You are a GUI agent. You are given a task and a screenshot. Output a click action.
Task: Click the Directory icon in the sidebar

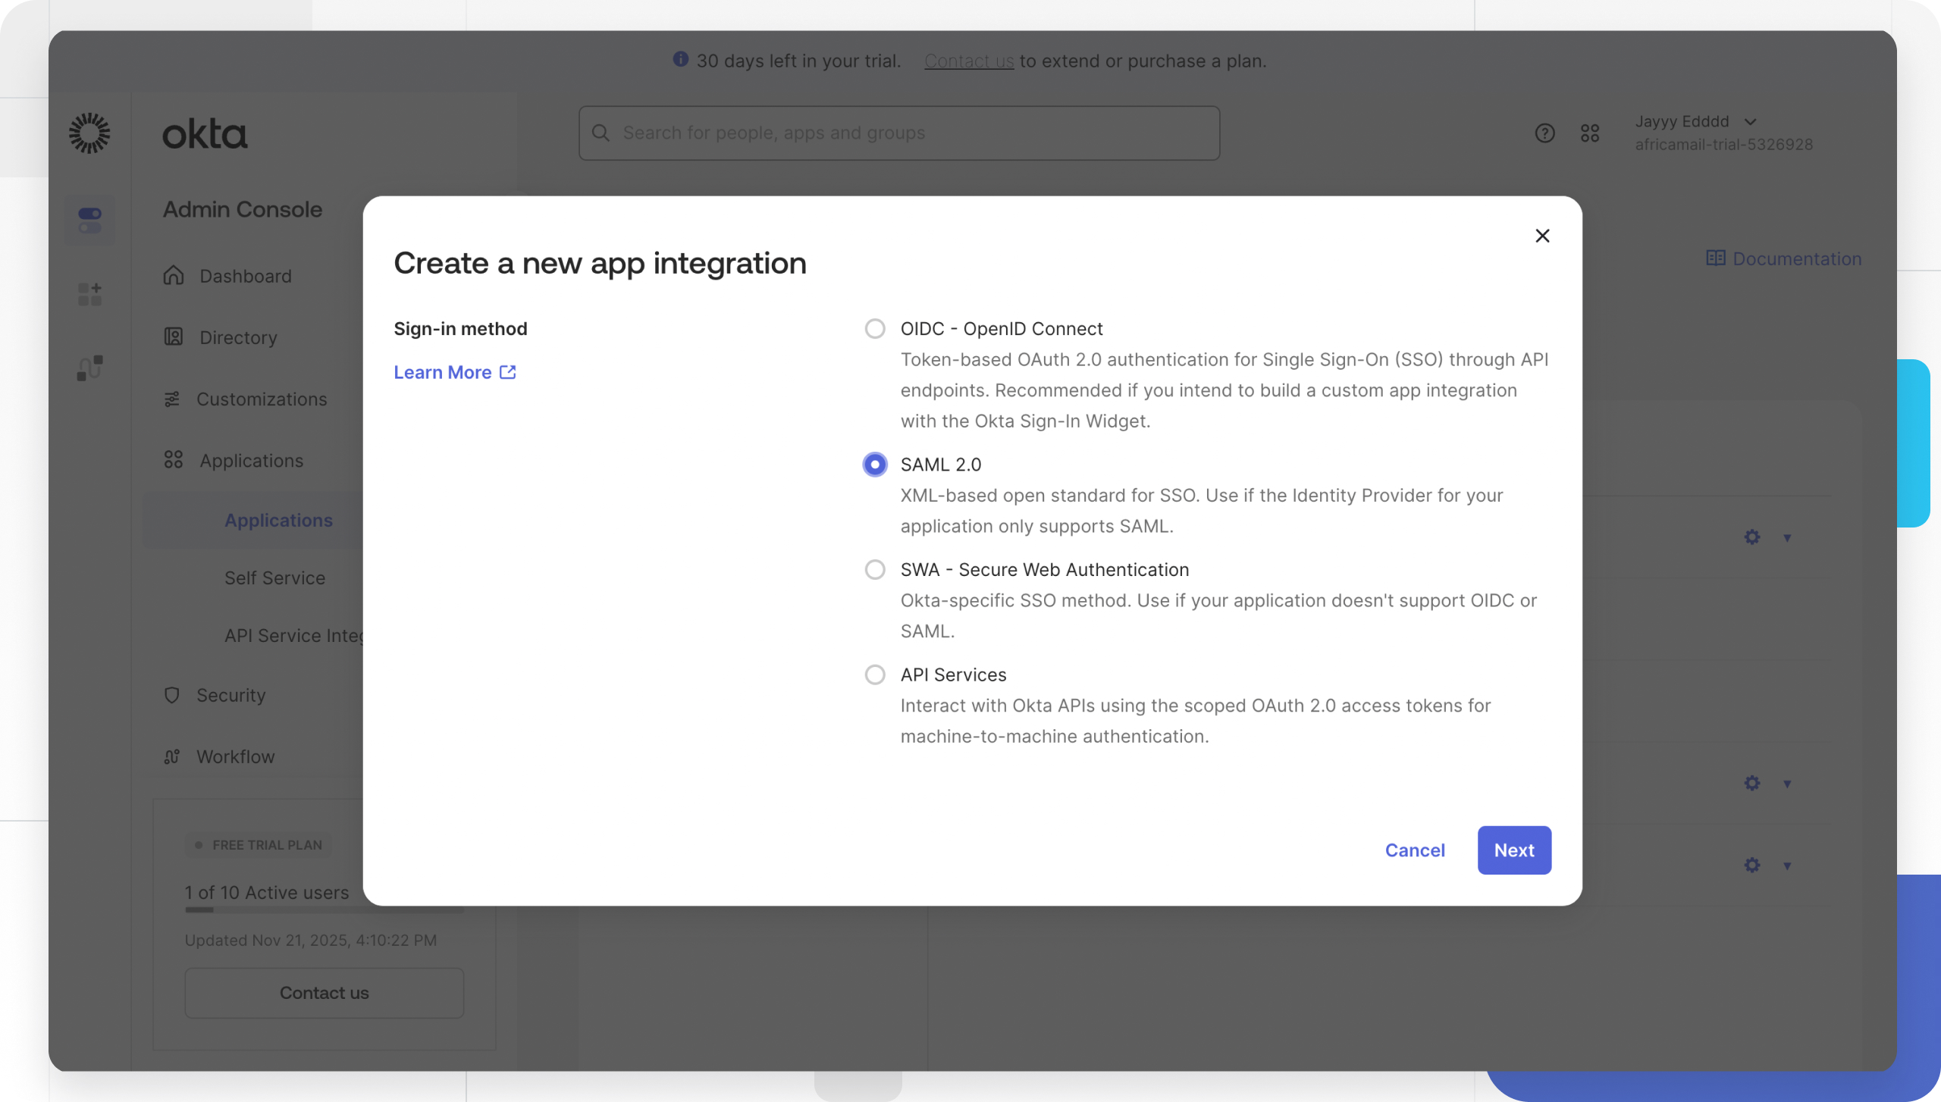(x=173, y=337)
